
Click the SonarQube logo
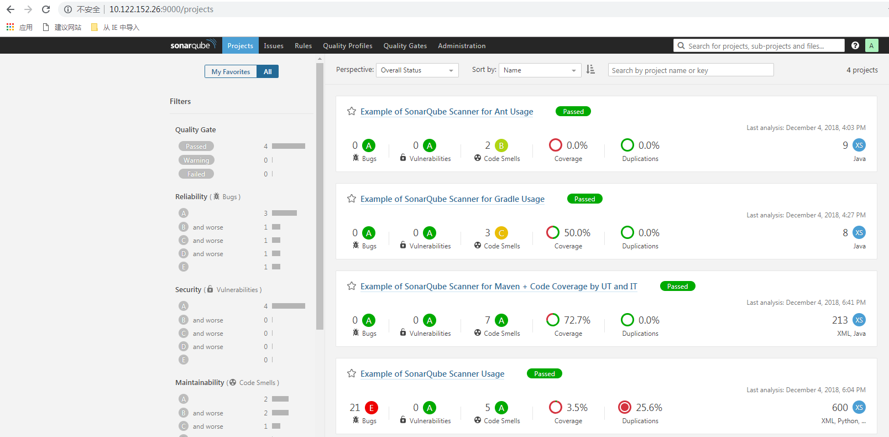(193, 45)
